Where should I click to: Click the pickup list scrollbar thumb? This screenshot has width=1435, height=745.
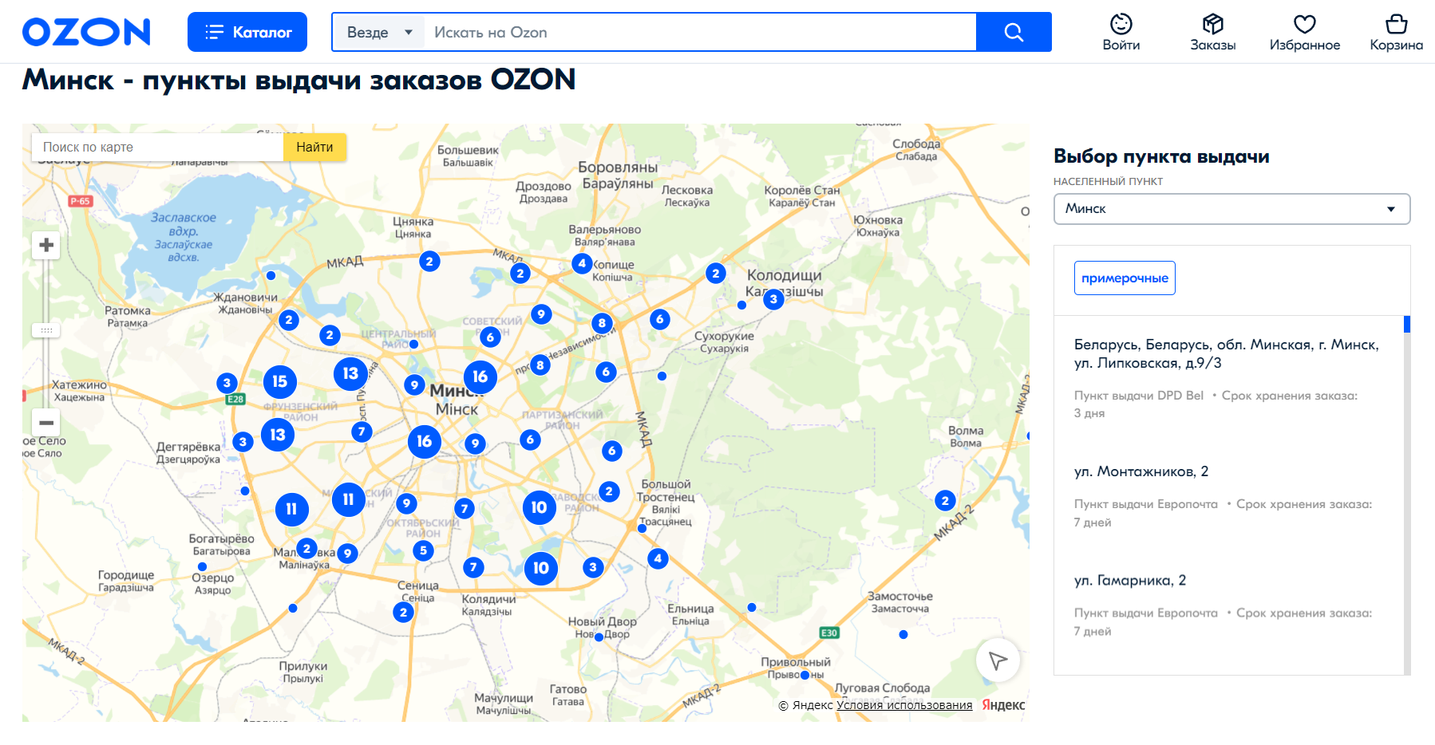(x=1407, y=324)
